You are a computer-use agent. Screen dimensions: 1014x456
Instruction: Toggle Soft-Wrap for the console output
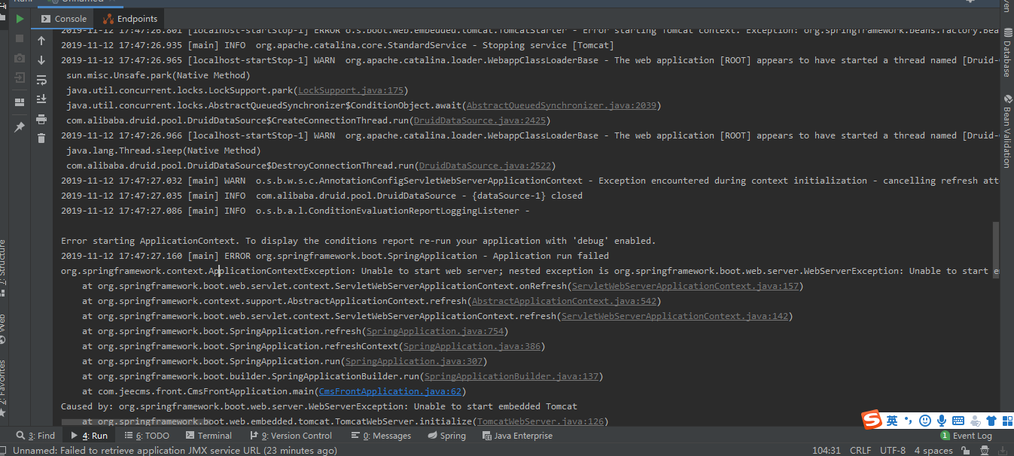click(41, 80)
